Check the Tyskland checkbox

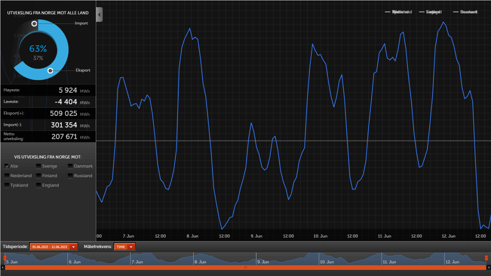tap(7, 185)
